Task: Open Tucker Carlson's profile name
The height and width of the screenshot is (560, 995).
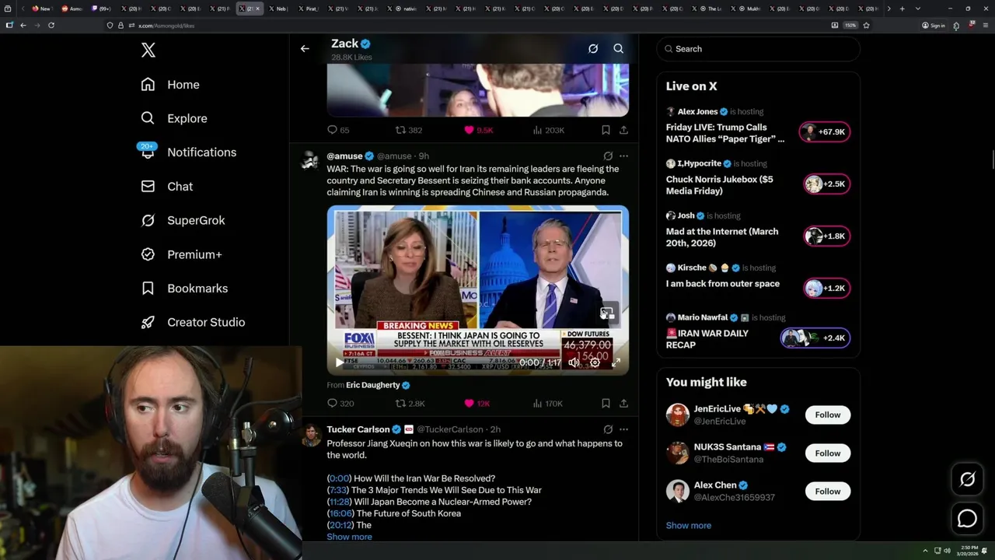Action: pos(358,429)
